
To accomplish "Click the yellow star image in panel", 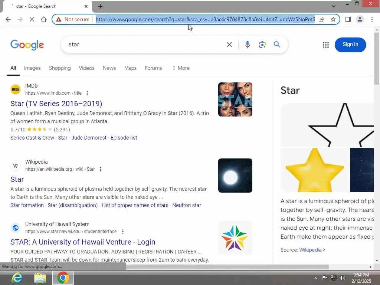I will tap(315, 170).
